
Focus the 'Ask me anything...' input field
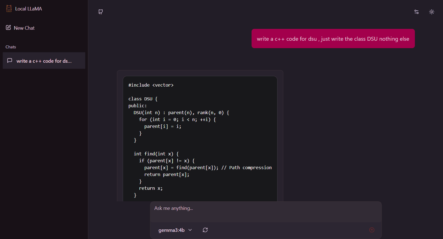266,212
